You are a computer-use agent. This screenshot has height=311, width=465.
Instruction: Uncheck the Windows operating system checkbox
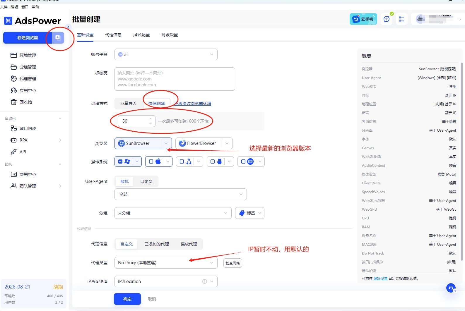pyautogui.click(x=120, y=161)
